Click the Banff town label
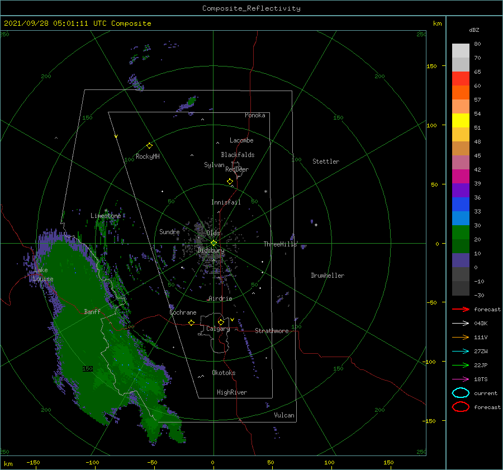The image size is (503, 470). [x=92, y=311]
